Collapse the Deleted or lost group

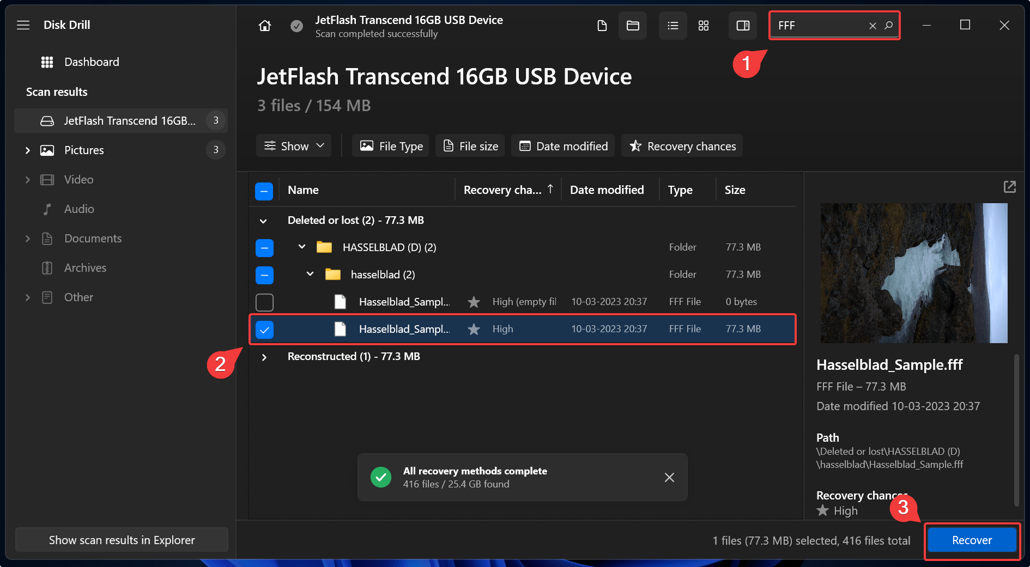(263, 221)
